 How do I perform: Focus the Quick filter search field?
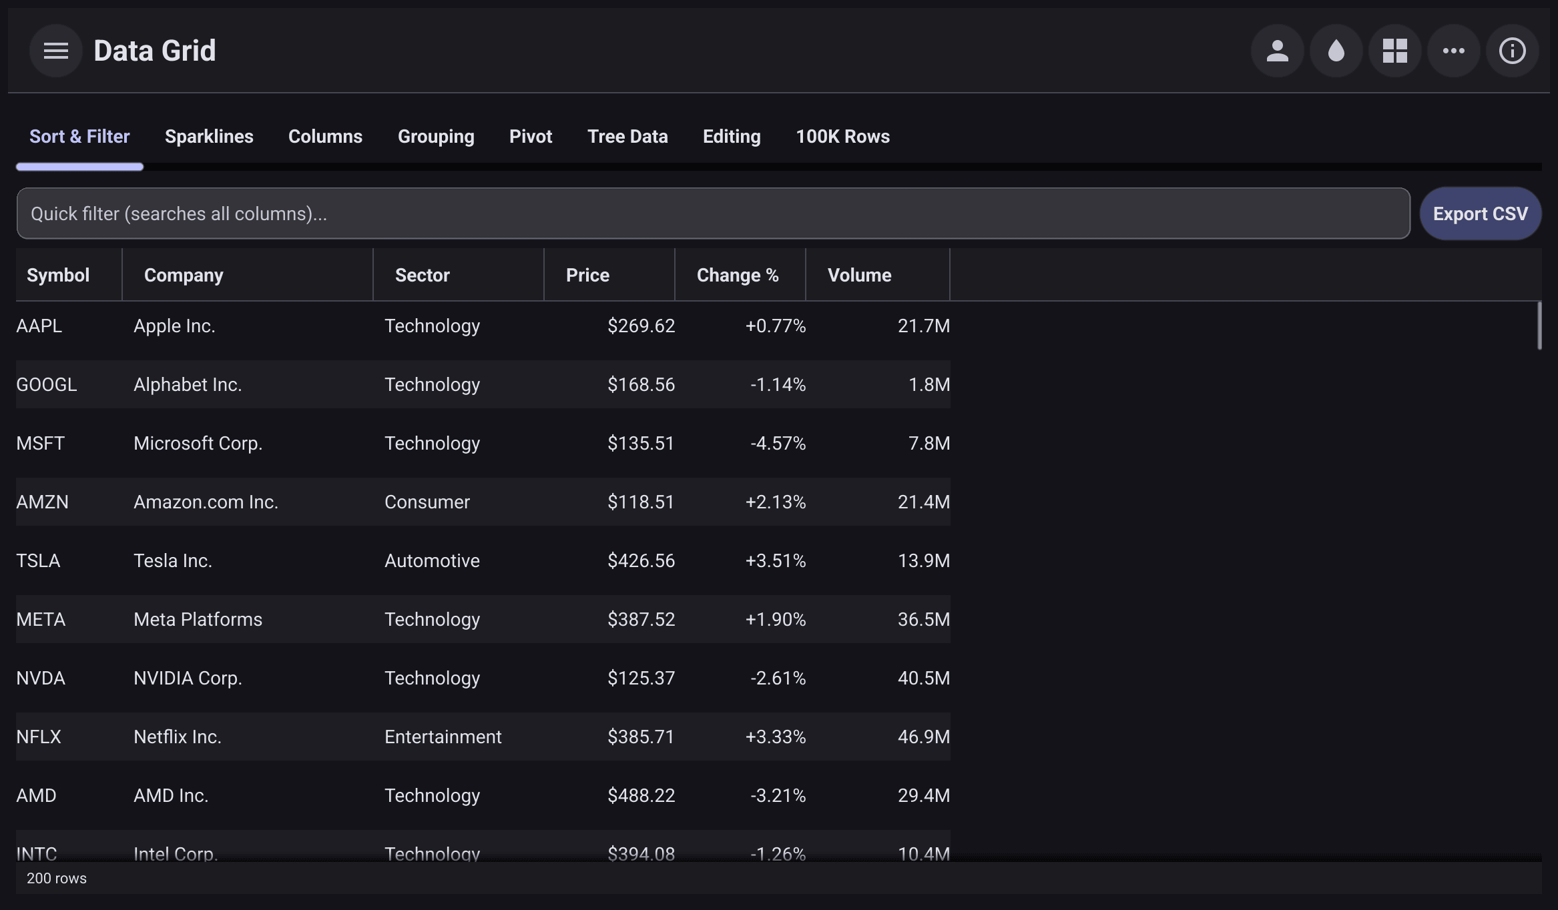(713, 213)
